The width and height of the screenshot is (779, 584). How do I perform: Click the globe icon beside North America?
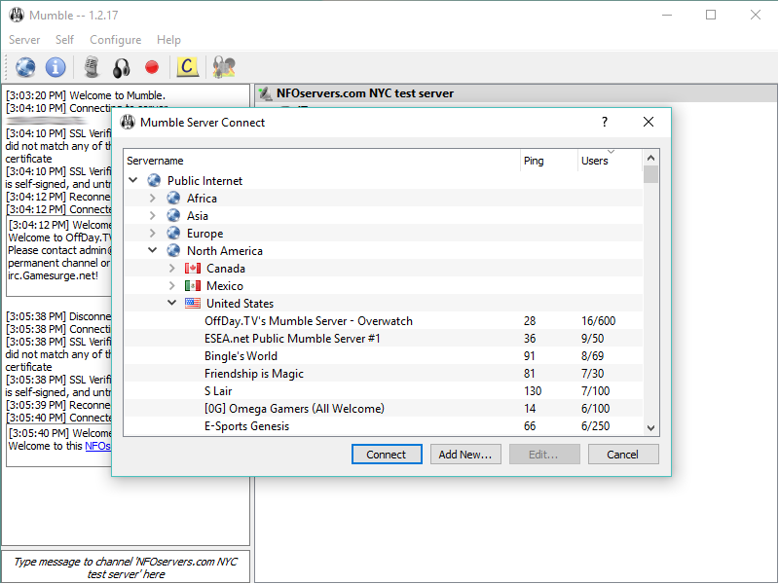click(173, 251)
